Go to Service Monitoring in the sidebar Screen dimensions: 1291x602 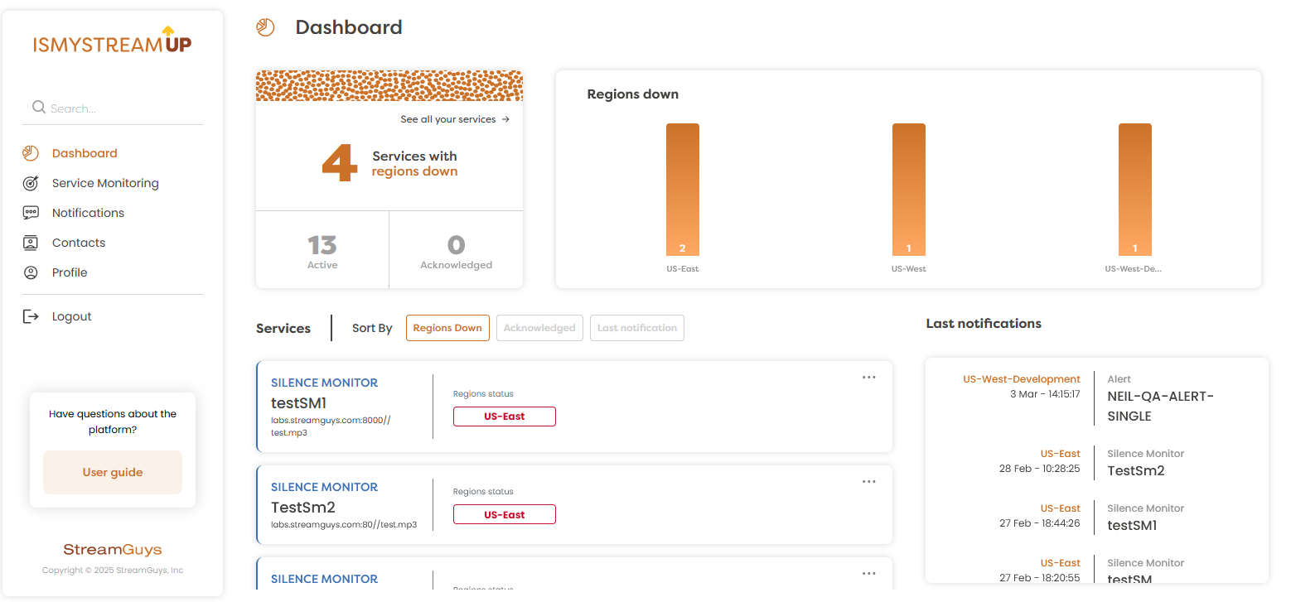pyautogui.click(x=105, y=183)
